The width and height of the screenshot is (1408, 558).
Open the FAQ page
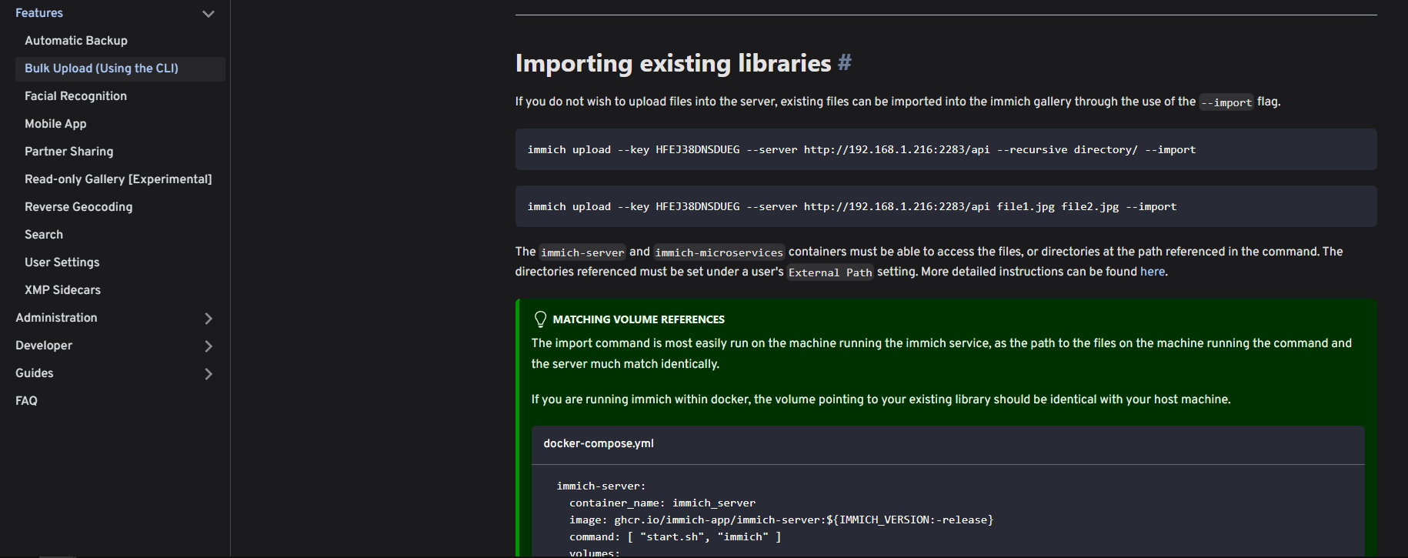point(26,401)
